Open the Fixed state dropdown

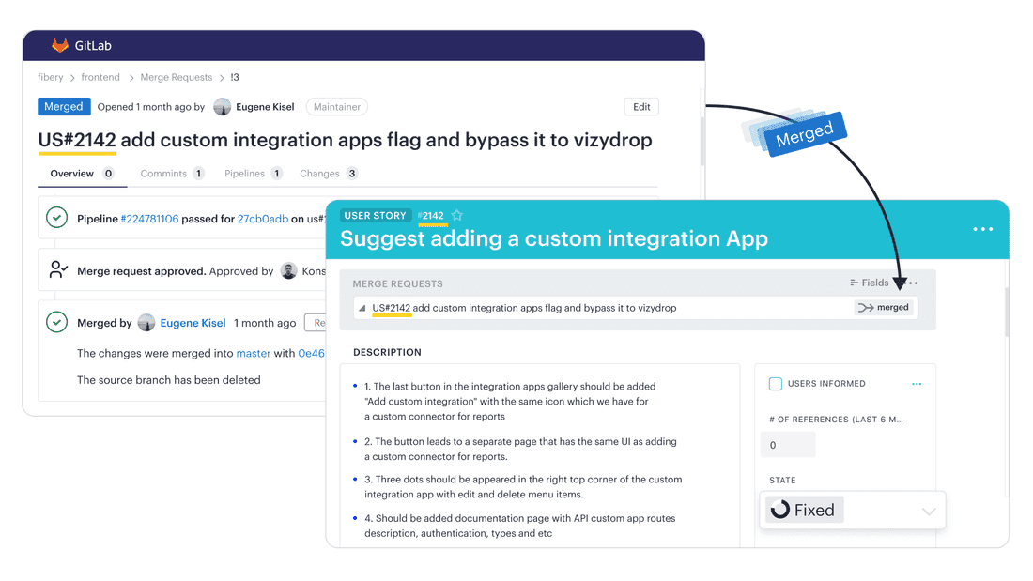tap(929, 510)
